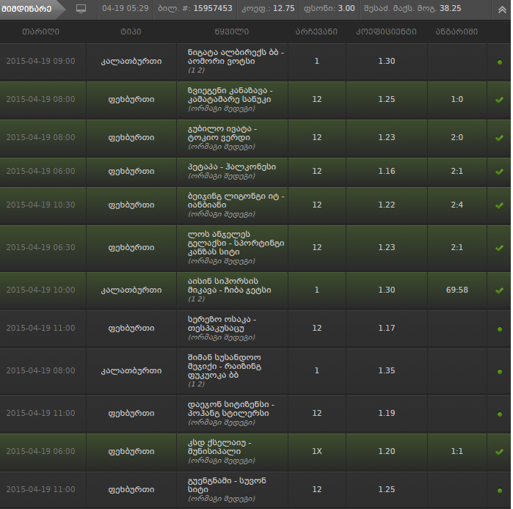
Task: Click date 2015-04-19 10:00 cell
Action: 40,290
